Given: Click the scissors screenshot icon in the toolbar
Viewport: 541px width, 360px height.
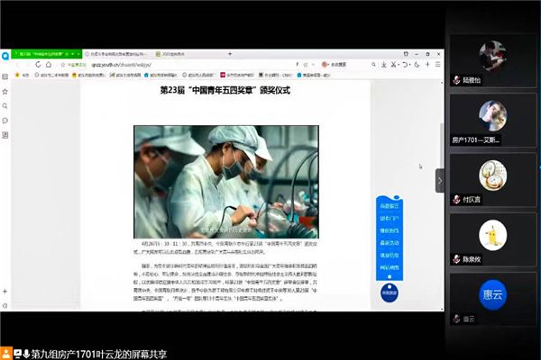Looking at the screenshot, I should [393, 65].
